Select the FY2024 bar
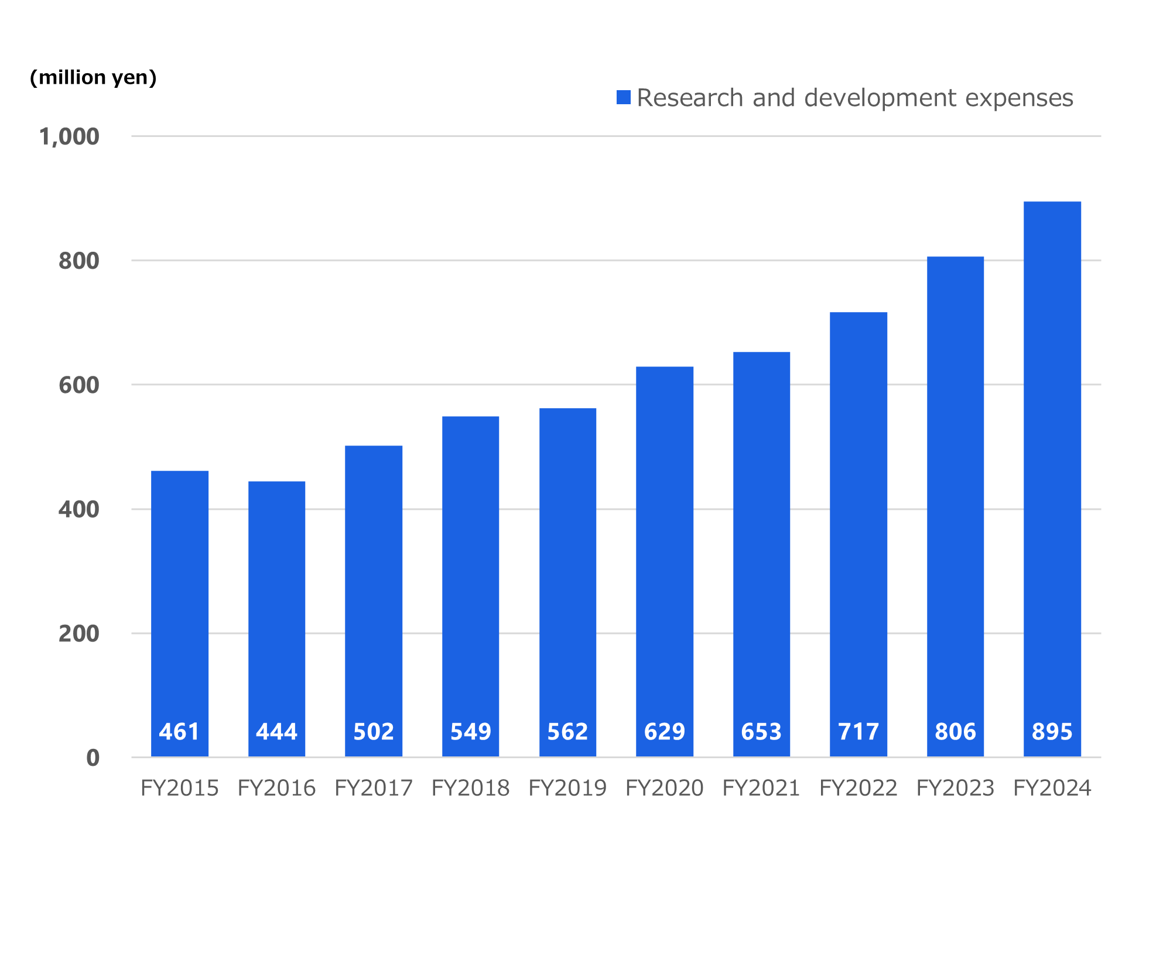 (x=1052, y=479)
